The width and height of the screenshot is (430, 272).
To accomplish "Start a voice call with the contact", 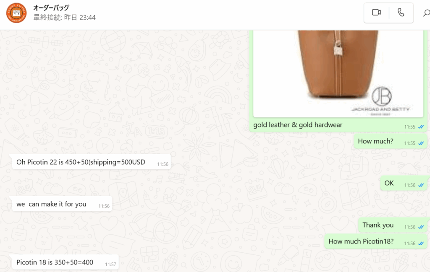I will click(401, 13).
